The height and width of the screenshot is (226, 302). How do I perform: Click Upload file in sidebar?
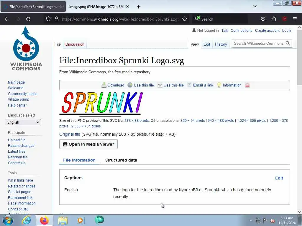17,140
